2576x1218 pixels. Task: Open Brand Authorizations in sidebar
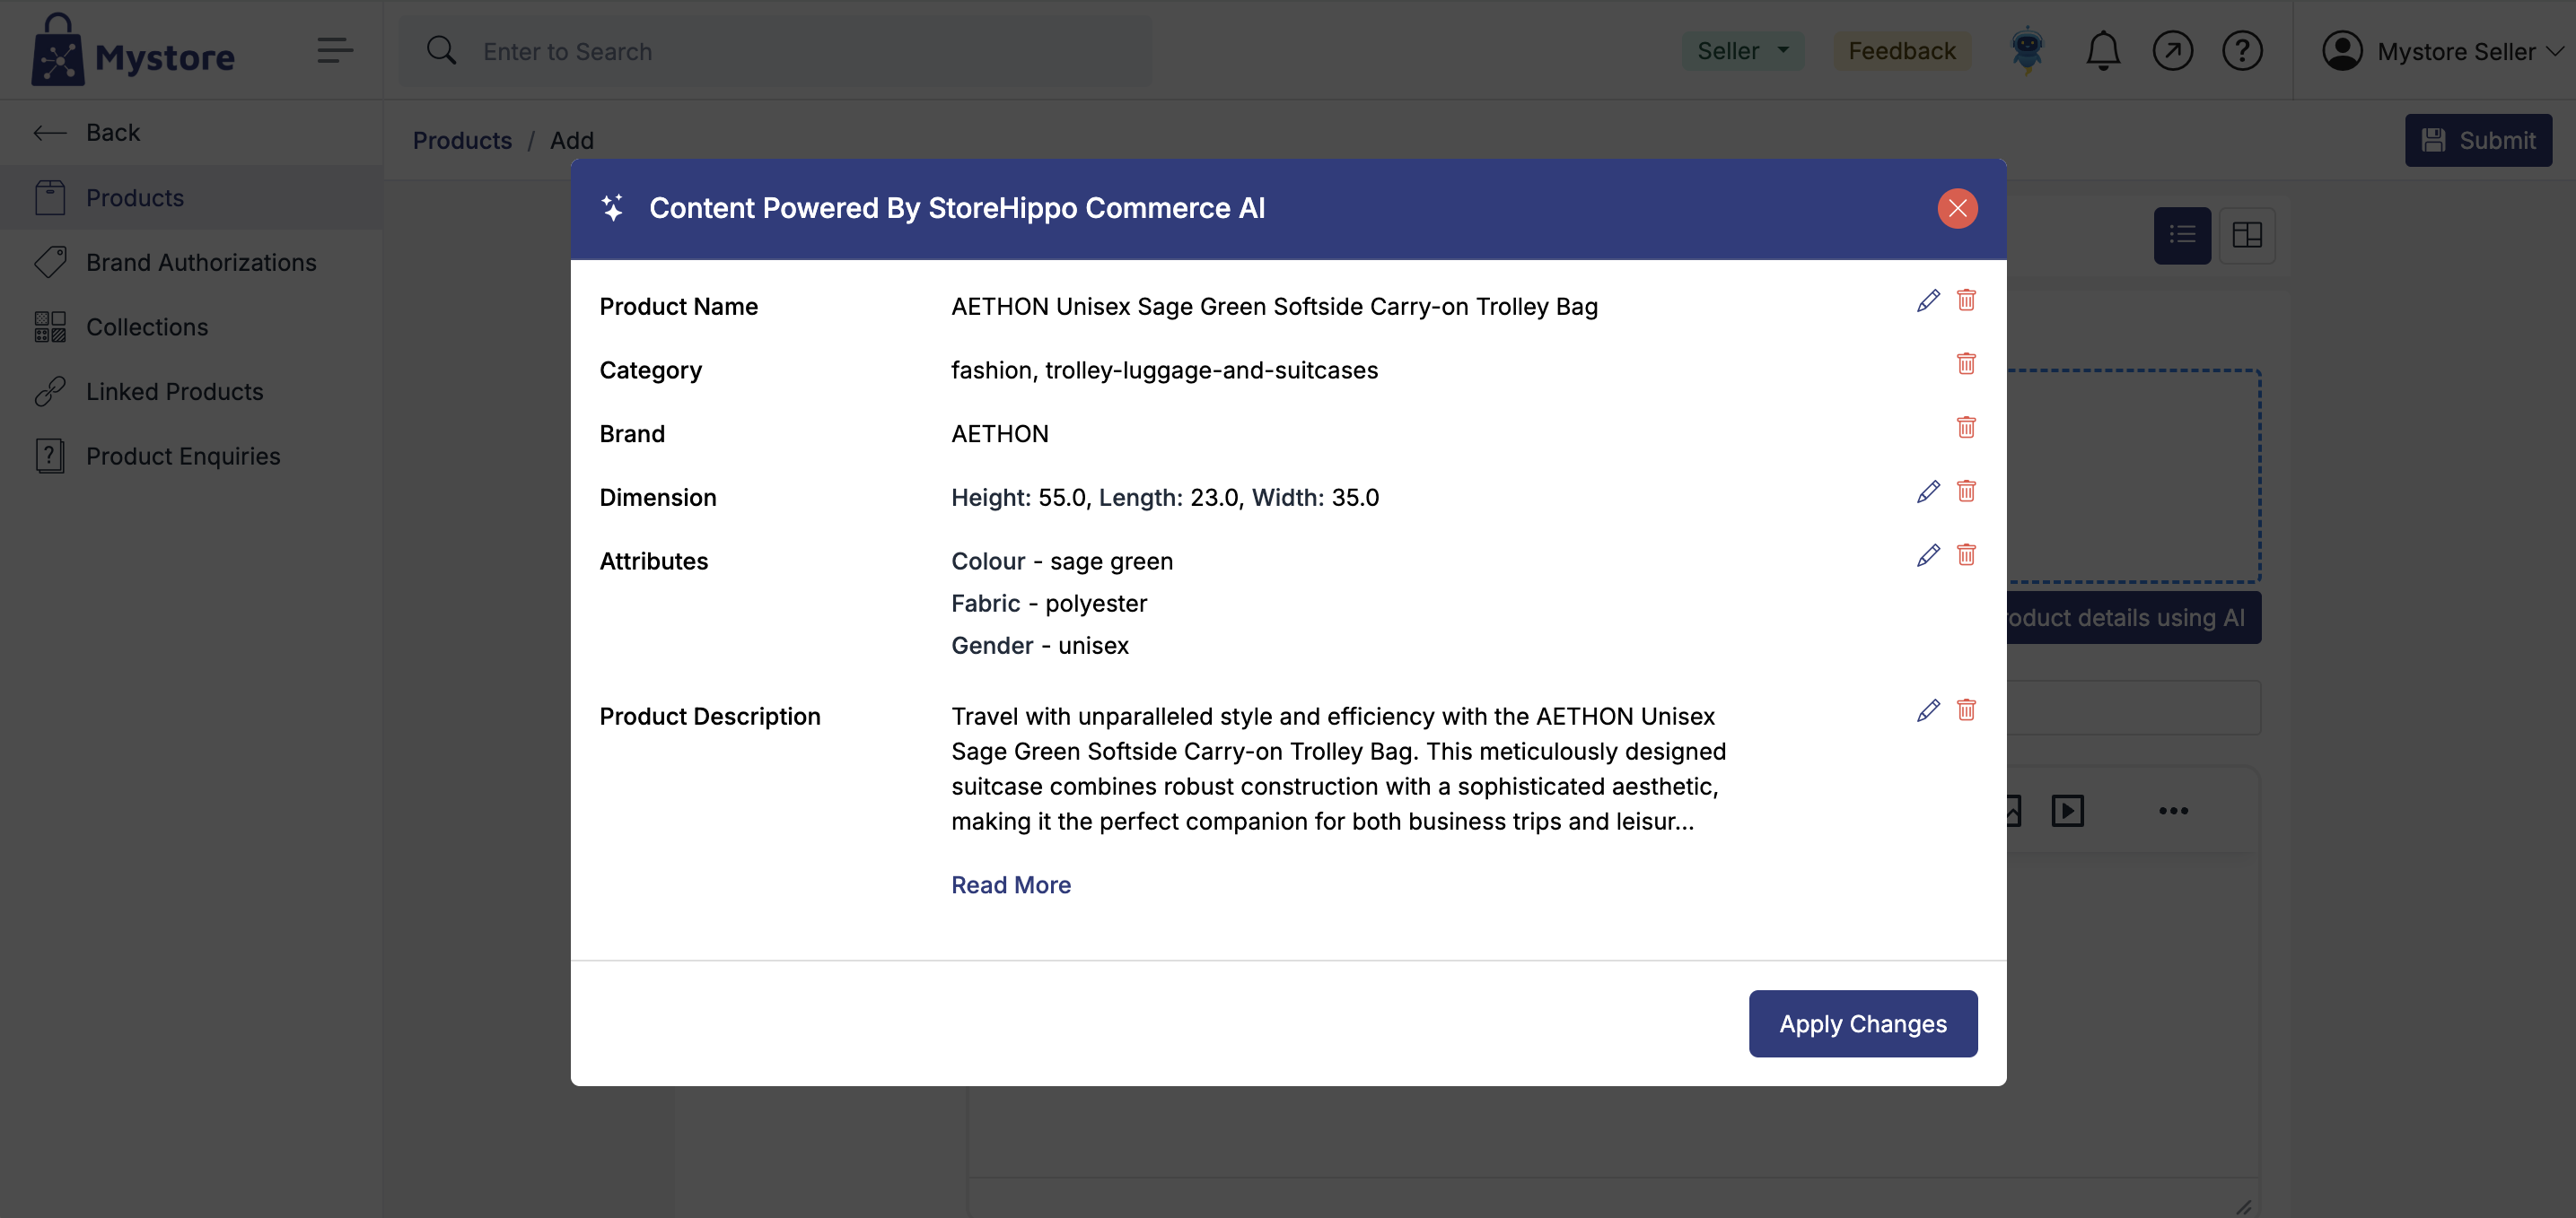tap(200, 263)
